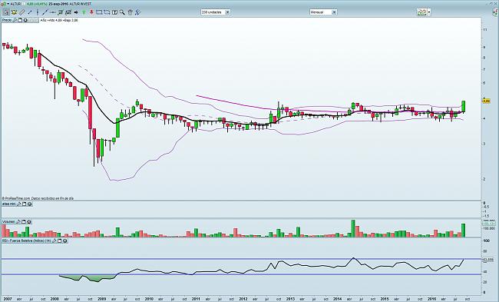Maximize the RSI panel
The height and width of the screenshot is (302, 499).
[x=60, y=241]
